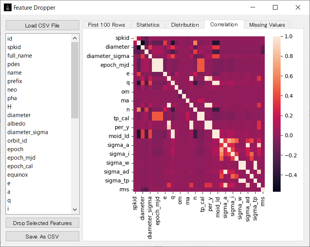Screen dimensions: 310x247
Task: Select 'q' in the feature list
Action: 39,200
